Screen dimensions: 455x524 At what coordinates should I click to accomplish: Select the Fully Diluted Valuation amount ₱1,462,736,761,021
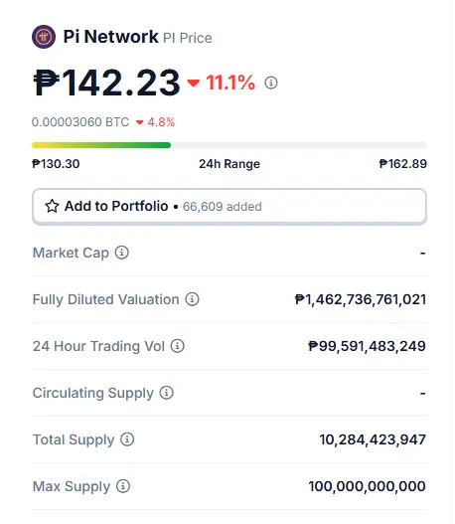point(361,299)
